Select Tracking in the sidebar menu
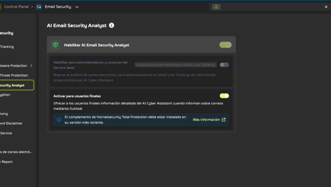Image resolution: width=331 pixels, height=187 pixels. (x=7, y=47)
